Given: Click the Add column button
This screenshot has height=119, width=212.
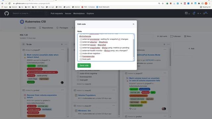Looking at the screenshot, I should click(x=191, y=49).
